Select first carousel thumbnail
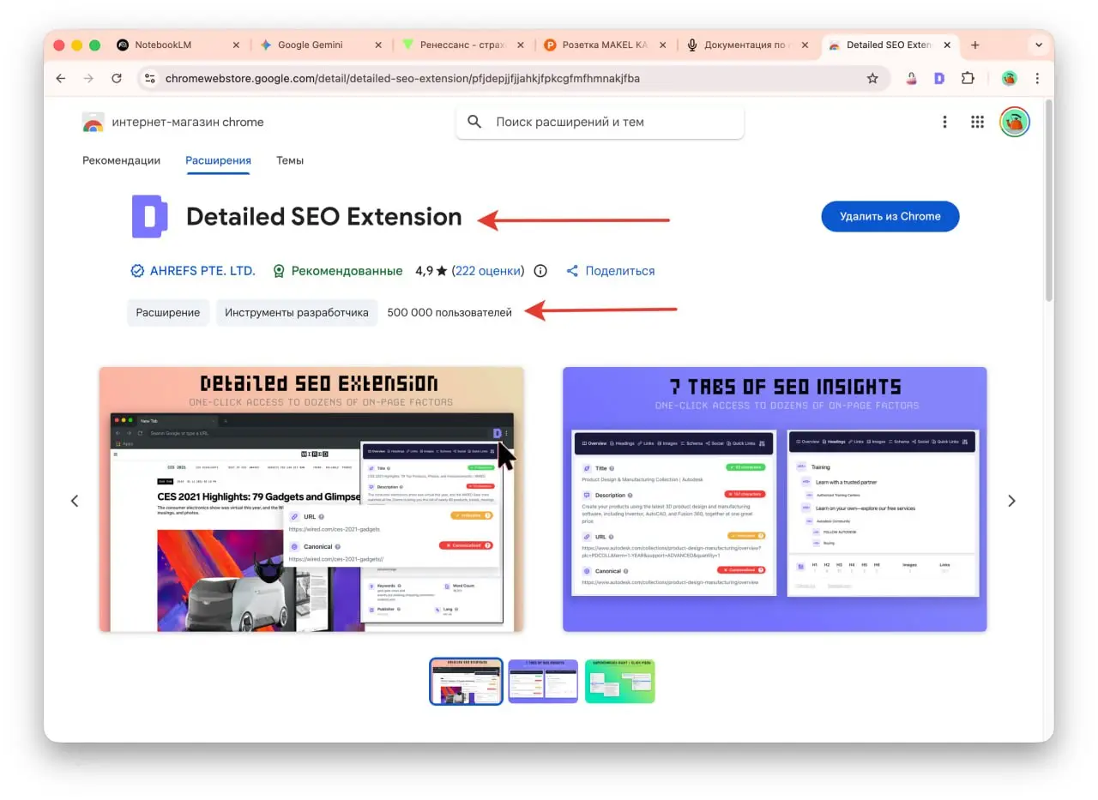Image resolution: width=1098 pixels, height=800 pixels. click(466, 681)
